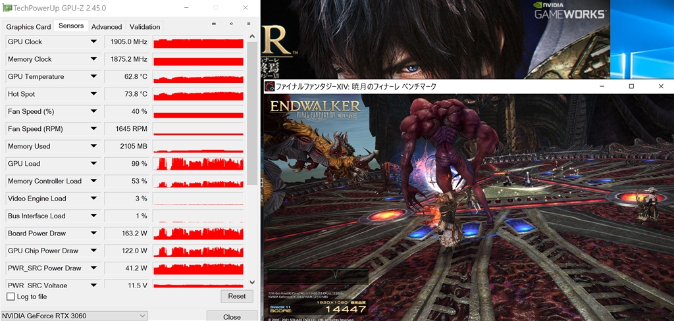Open the GPU Load sensor dropdown
Image resolution: width=674 pixels, height=321 pixels.
tap(93, 164)
